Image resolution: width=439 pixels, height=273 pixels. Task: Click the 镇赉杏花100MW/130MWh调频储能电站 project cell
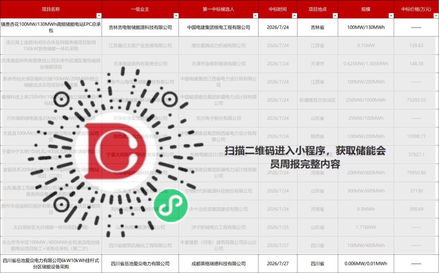coord(51,28)
